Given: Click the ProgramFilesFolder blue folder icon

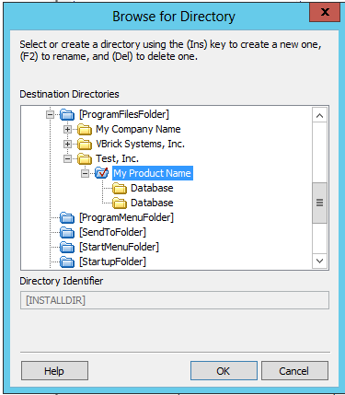Looking at the screenshot, I should 67,115.
